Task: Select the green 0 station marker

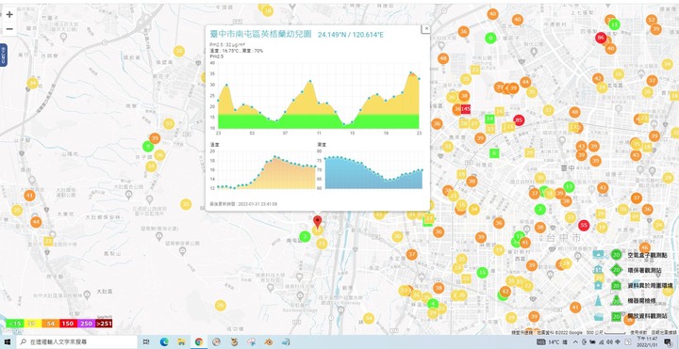Action: pyautogui.click(x=490, y=38)
